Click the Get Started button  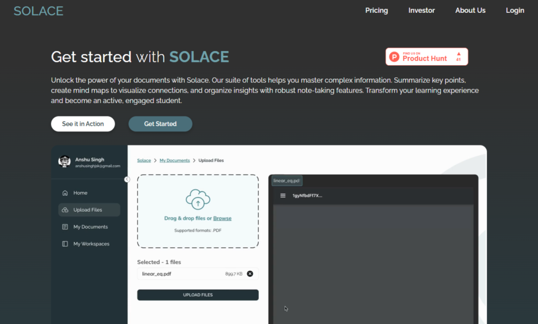160,124
